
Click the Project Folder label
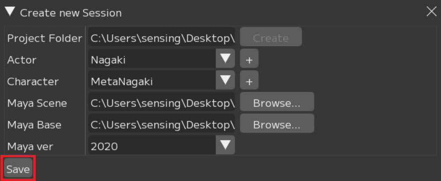pos(45,38)
